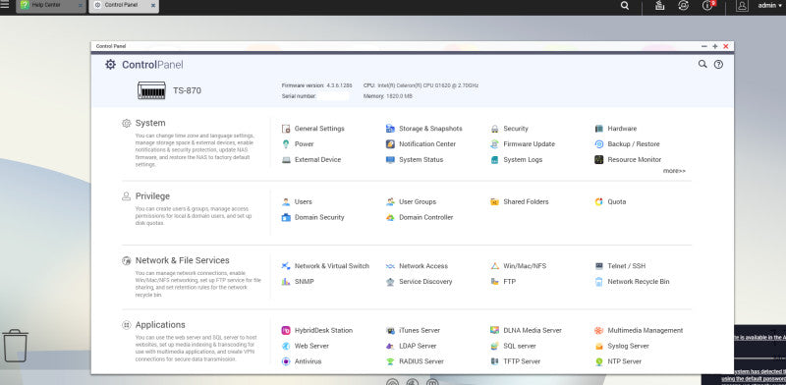Open the desktop Trash bin
The width and height of the screenshot is (786, 385).
[x=15, y=346]
